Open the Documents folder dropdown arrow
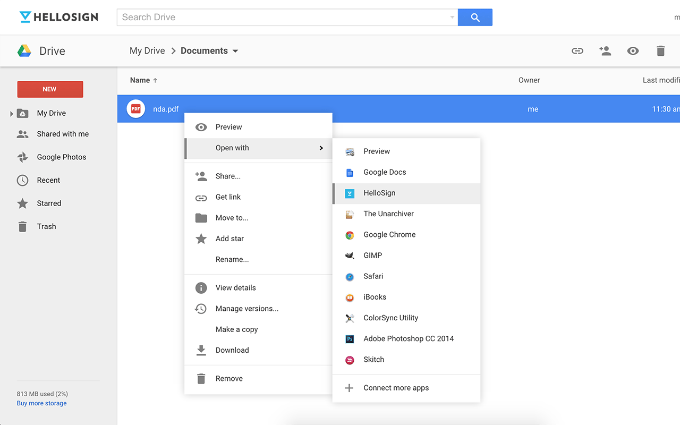The image size is (680, 425). pyautogui.click(x=235, y=51)
